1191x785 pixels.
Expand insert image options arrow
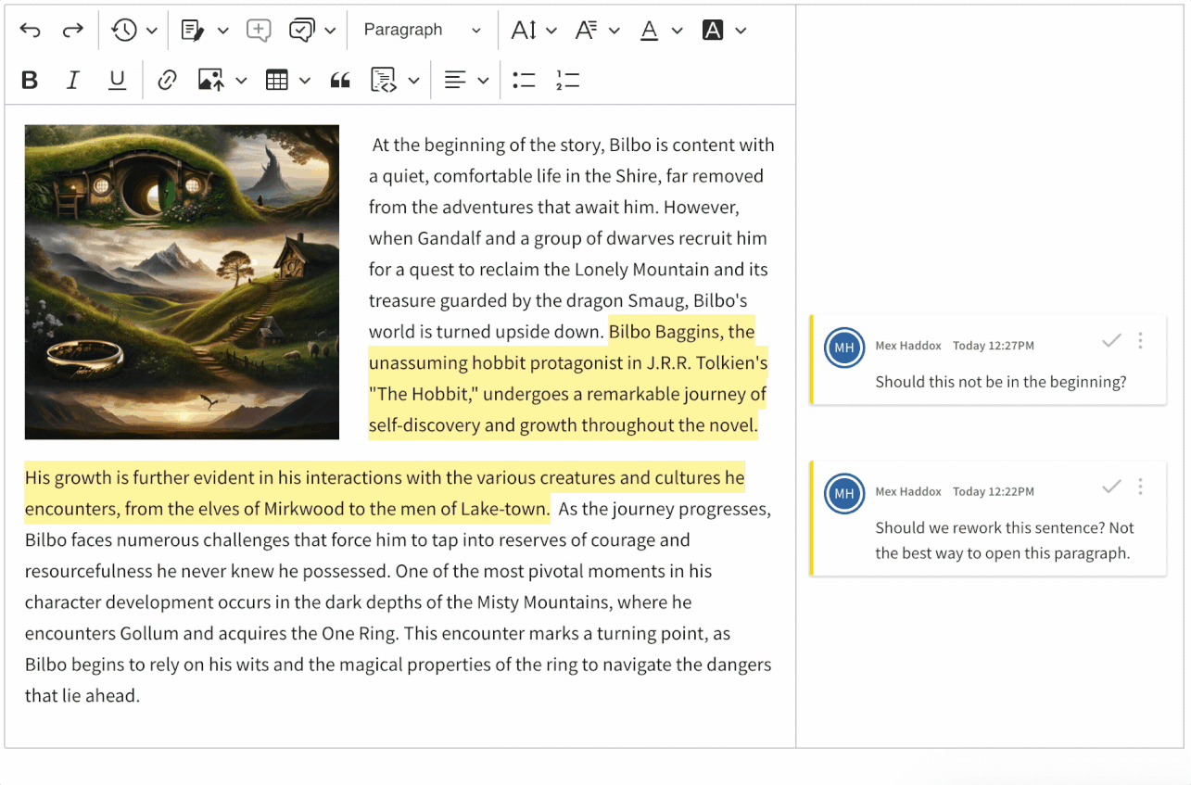pos(241,81)
